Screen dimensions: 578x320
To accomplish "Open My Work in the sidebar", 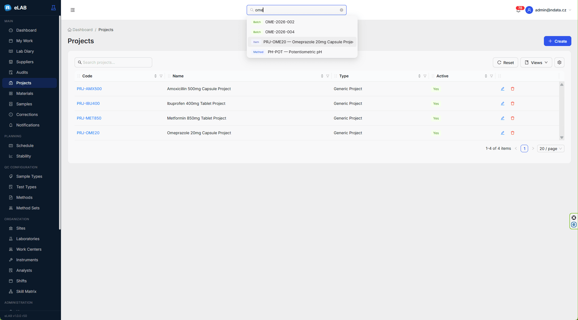I will [x=29, y=41].
